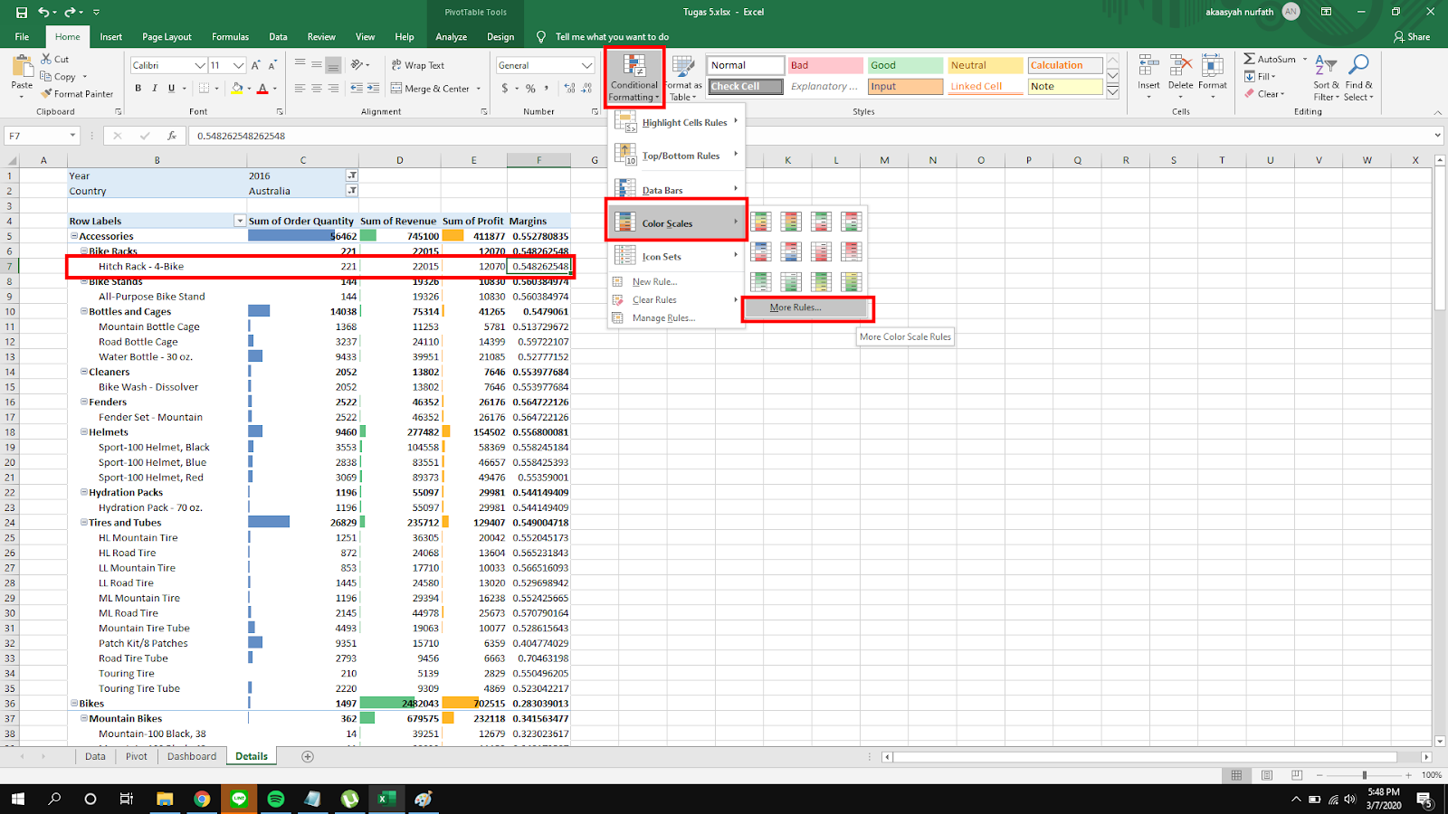Click the Conditional Formatting button
Image resolution: width=1448 pixels, height=814 pixels.
point(633,78)
